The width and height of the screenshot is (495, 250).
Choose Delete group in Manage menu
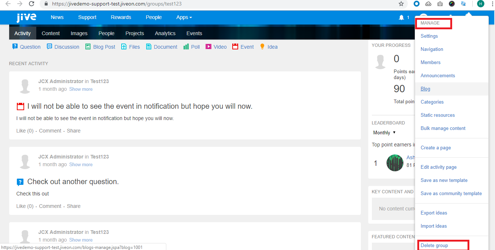434,245
